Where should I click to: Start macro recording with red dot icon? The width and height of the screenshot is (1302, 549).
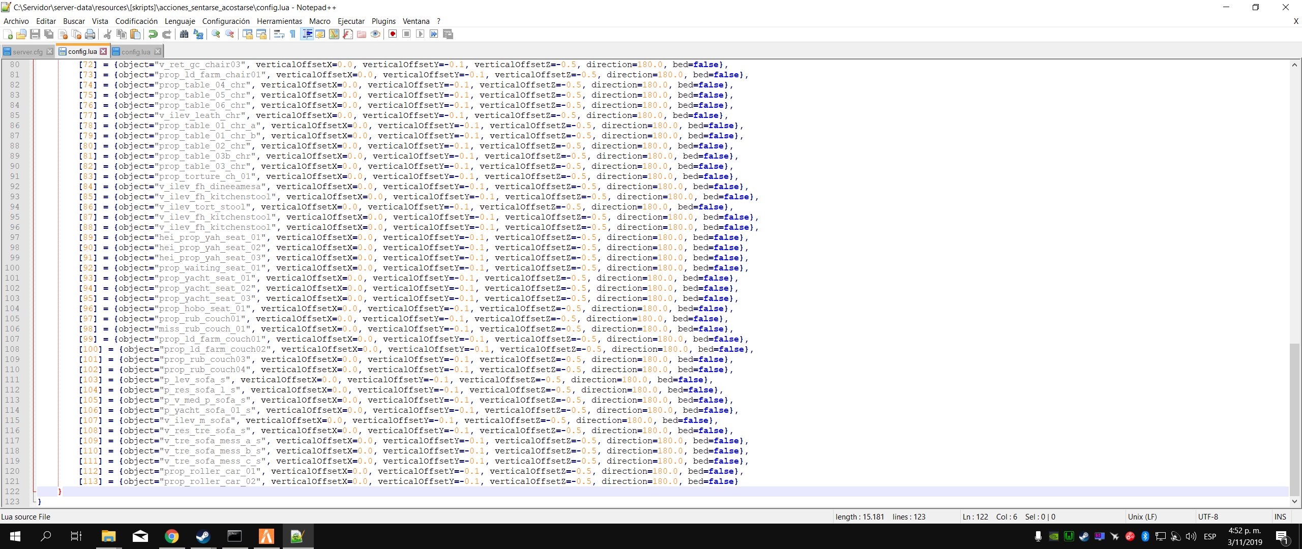(393, 34)
